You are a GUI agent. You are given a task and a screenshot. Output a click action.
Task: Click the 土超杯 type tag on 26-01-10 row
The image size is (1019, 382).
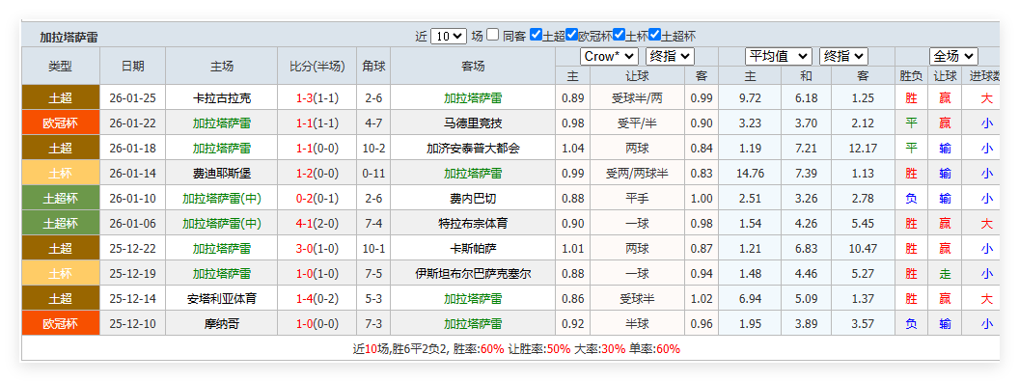point(61,199)
